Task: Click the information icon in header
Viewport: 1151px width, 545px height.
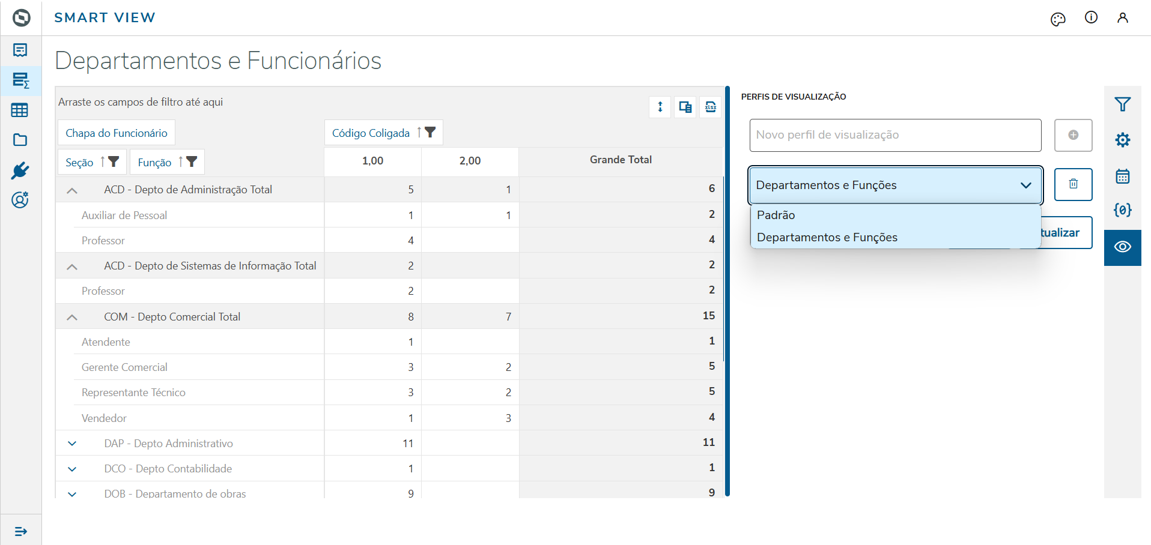Action: 1091,17
